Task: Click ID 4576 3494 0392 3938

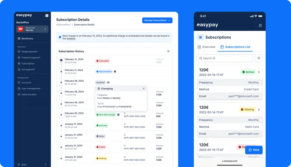Action: click(x=135, y=116)
